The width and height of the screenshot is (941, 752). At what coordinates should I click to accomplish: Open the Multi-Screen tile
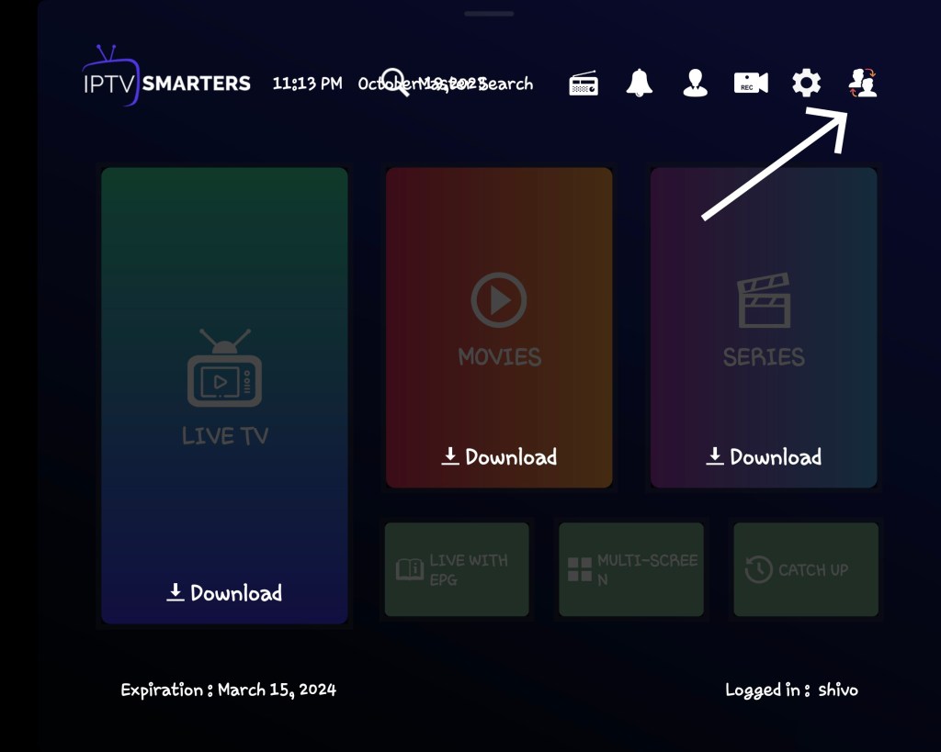631,569
